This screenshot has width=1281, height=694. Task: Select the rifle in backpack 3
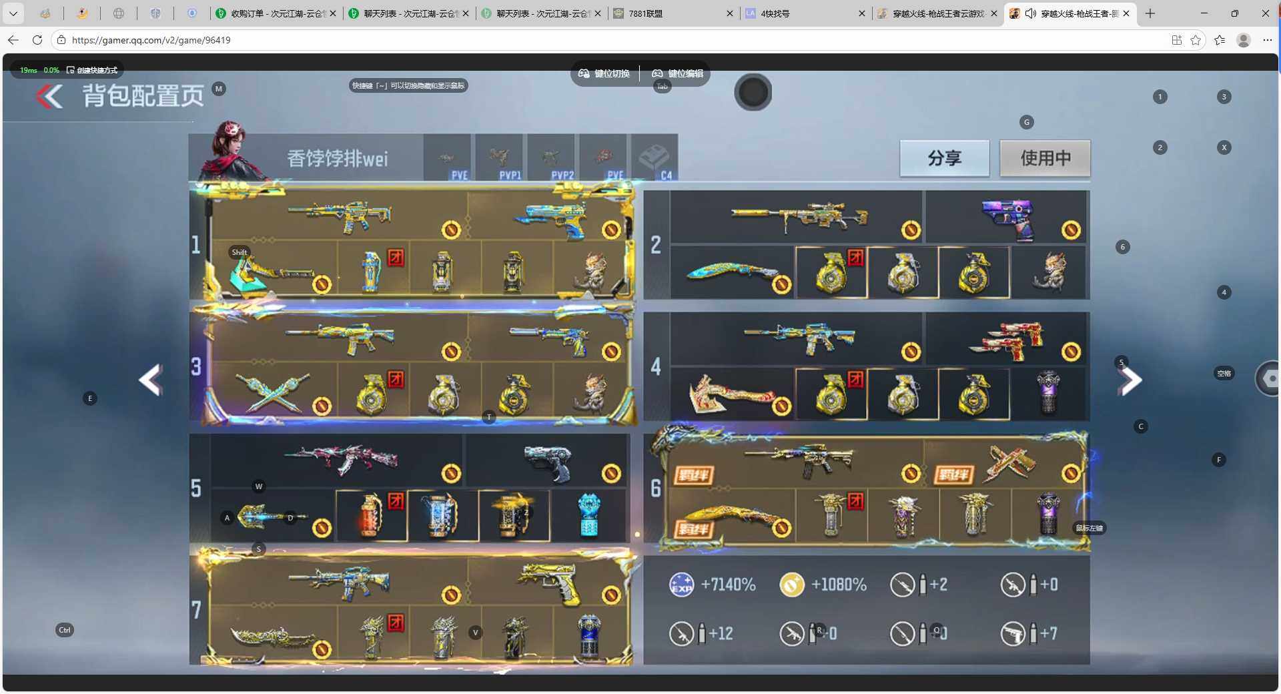coord(340,340)
